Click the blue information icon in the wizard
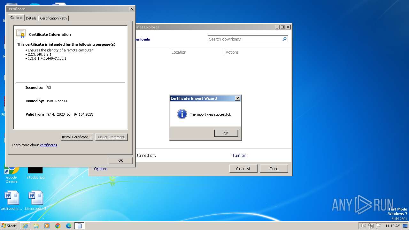The height and width of the screenshot is (230, 409). [182, 114]
